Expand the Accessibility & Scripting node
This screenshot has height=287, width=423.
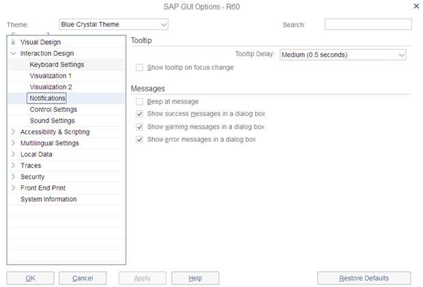[14, 132]
